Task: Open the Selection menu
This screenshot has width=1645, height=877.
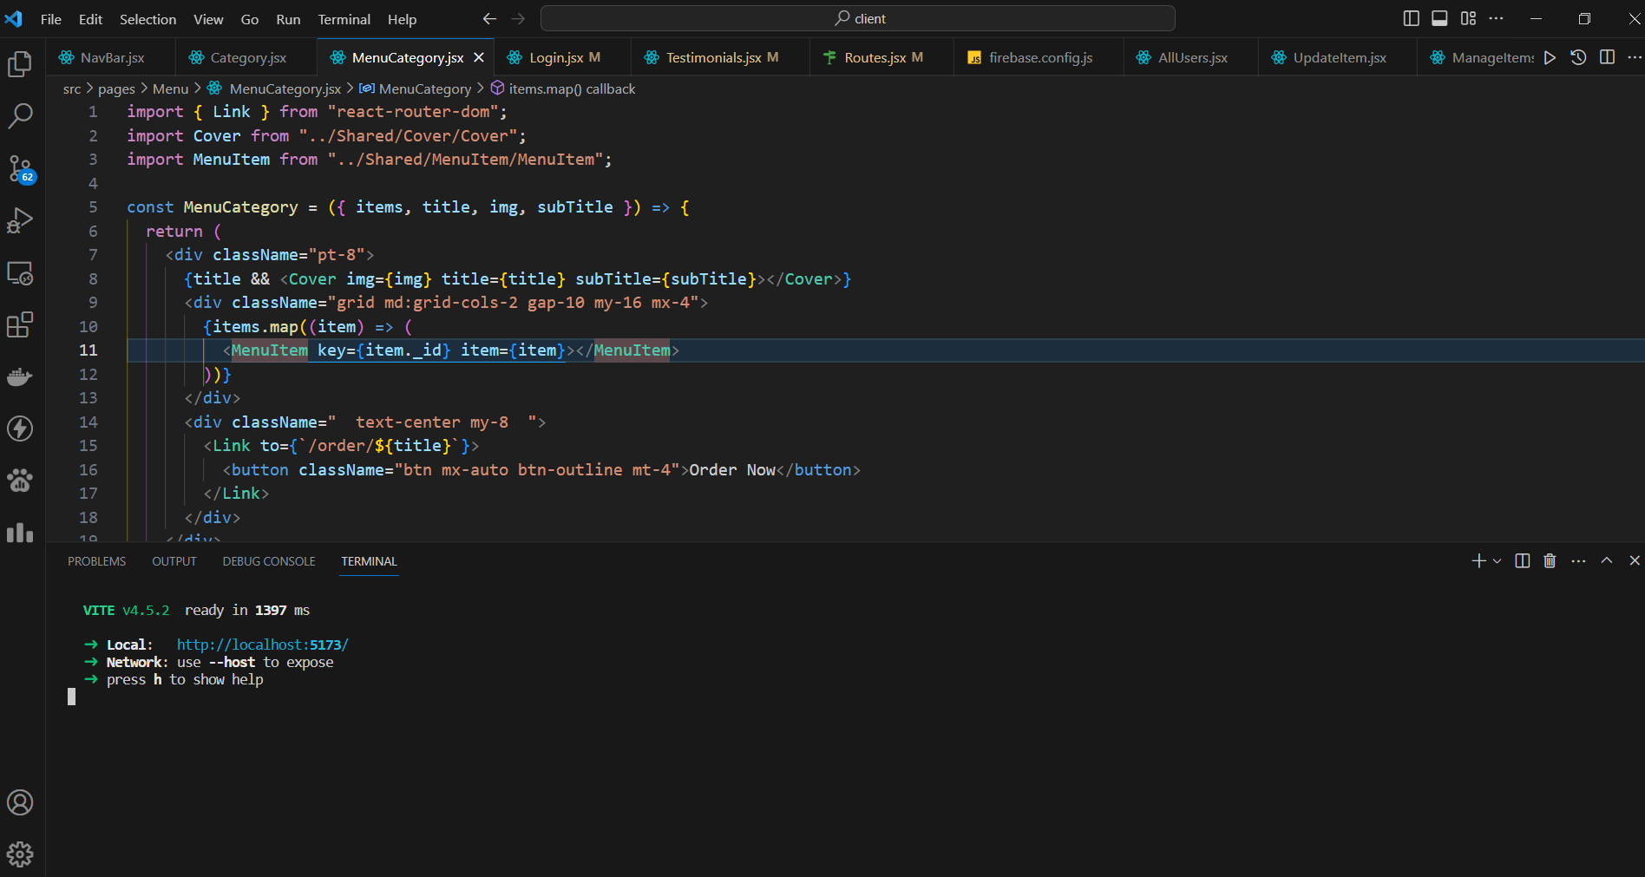Action: click(147, 19)
